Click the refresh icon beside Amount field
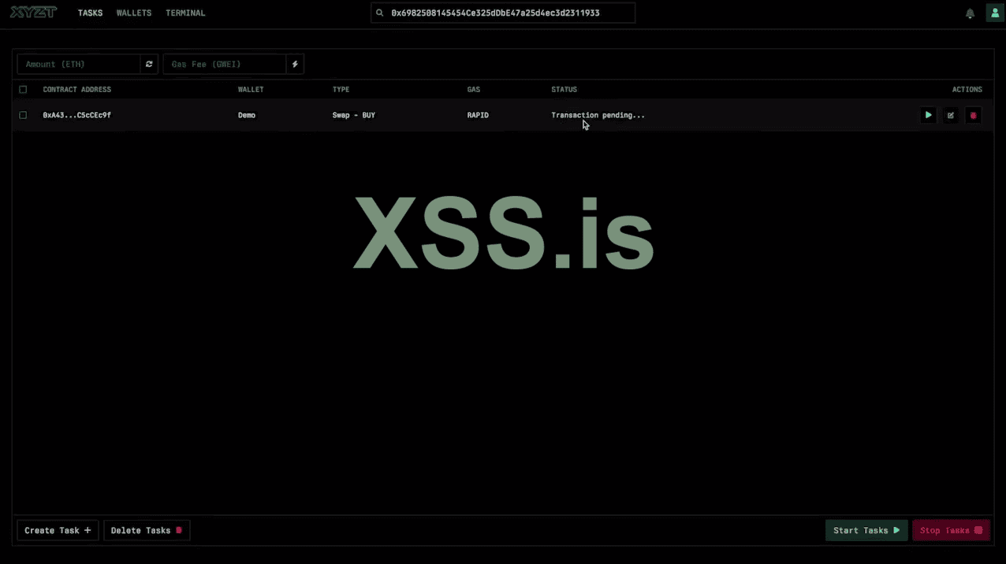Screen dimensions: 1006x564 pos(149,65)
